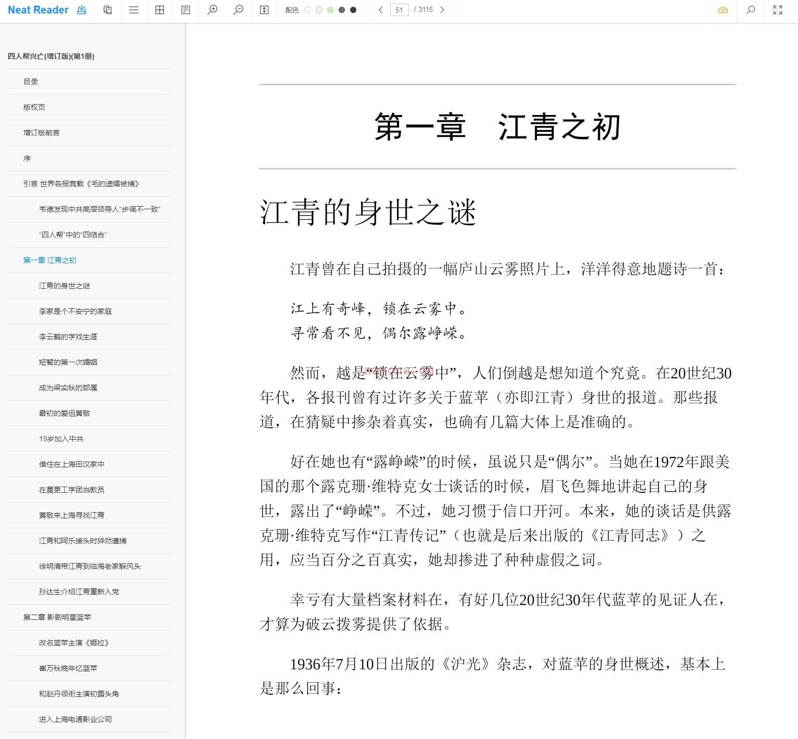Click the subheading 江青的身世之谜 in page
This screenshot has height=739, width=798.
point(368,212)
